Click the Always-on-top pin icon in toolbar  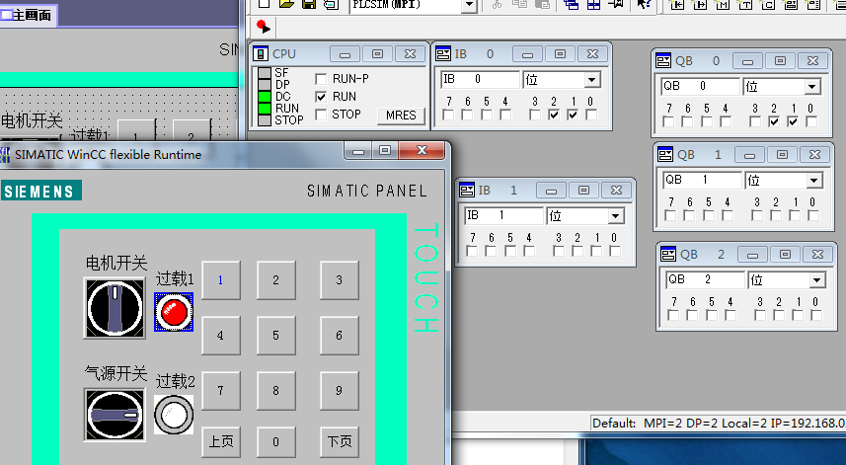(x=616, y=4)
